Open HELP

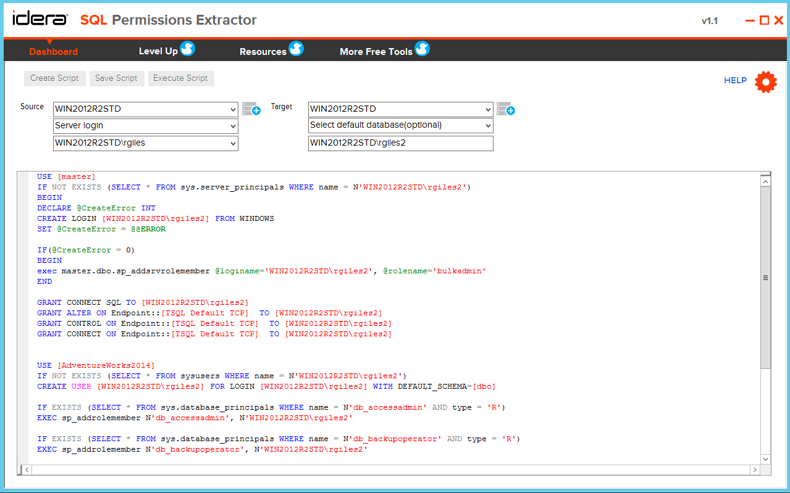pyautogui.click(x=735, y=80)
